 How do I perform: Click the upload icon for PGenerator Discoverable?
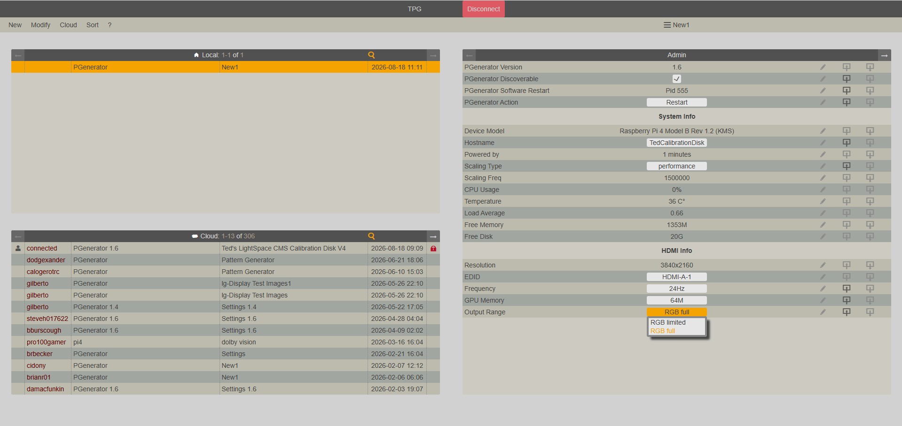[x=847, y=79]
